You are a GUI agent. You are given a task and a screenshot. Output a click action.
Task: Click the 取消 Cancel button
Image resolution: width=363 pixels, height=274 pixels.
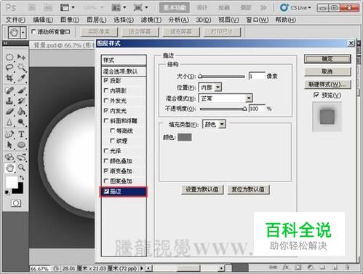pyautogui.click(x=327, y=71)
